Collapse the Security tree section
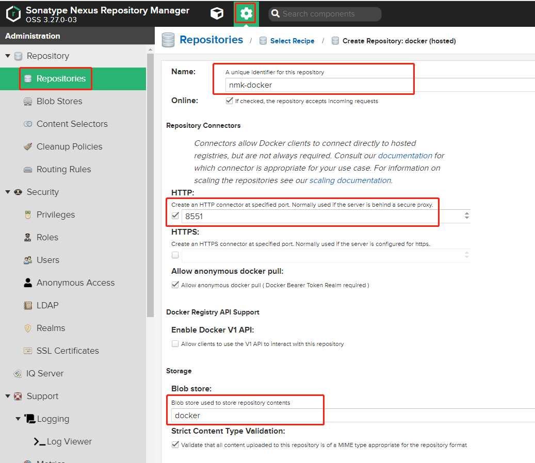This screenshot has width=535, height=463. click(x=8, y=192)
